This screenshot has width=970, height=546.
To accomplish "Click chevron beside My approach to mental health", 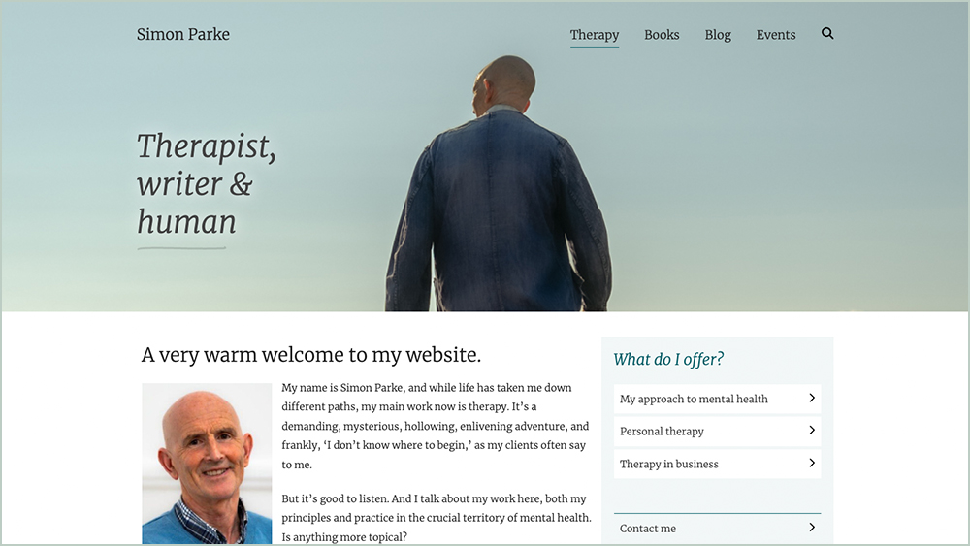I will tap(812, 399).
